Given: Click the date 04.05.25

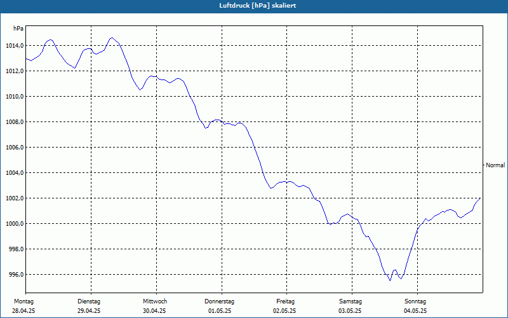Looking at the screenshot, I should click(415, 311).
